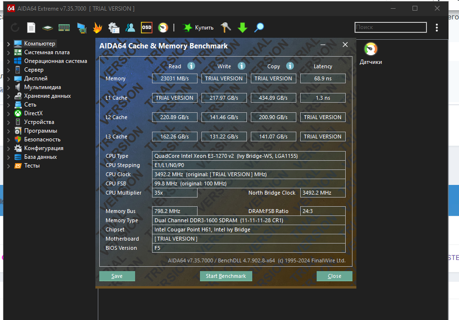
Task: Open the Report document icon in toolbar
Action: 31,28
